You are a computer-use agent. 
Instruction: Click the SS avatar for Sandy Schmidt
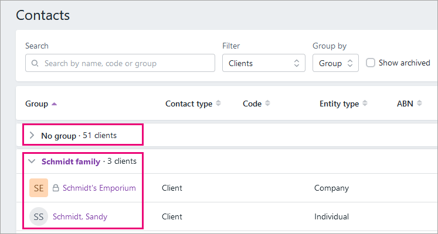coord(39,216)
